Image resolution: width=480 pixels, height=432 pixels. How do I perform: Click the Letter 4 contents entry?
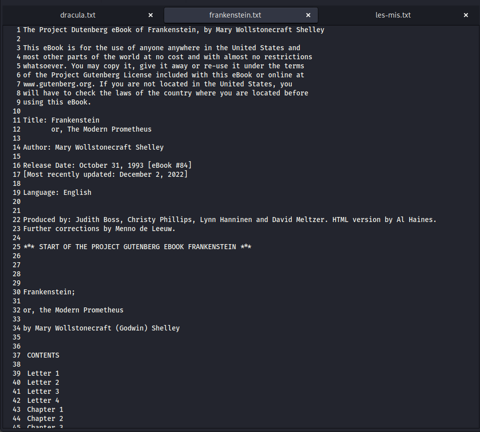tap(43, 400)
